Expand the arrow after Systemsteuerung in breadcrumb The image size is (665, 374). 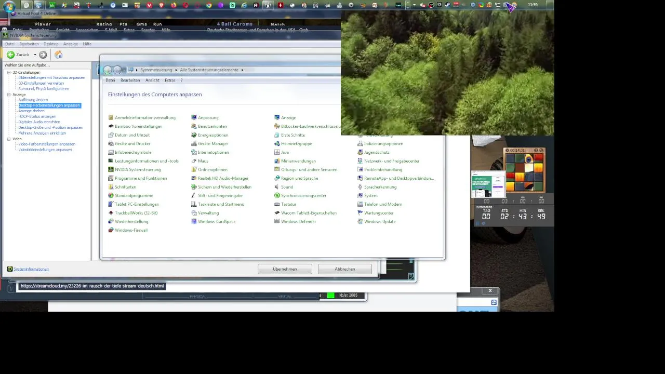point(176,70)
